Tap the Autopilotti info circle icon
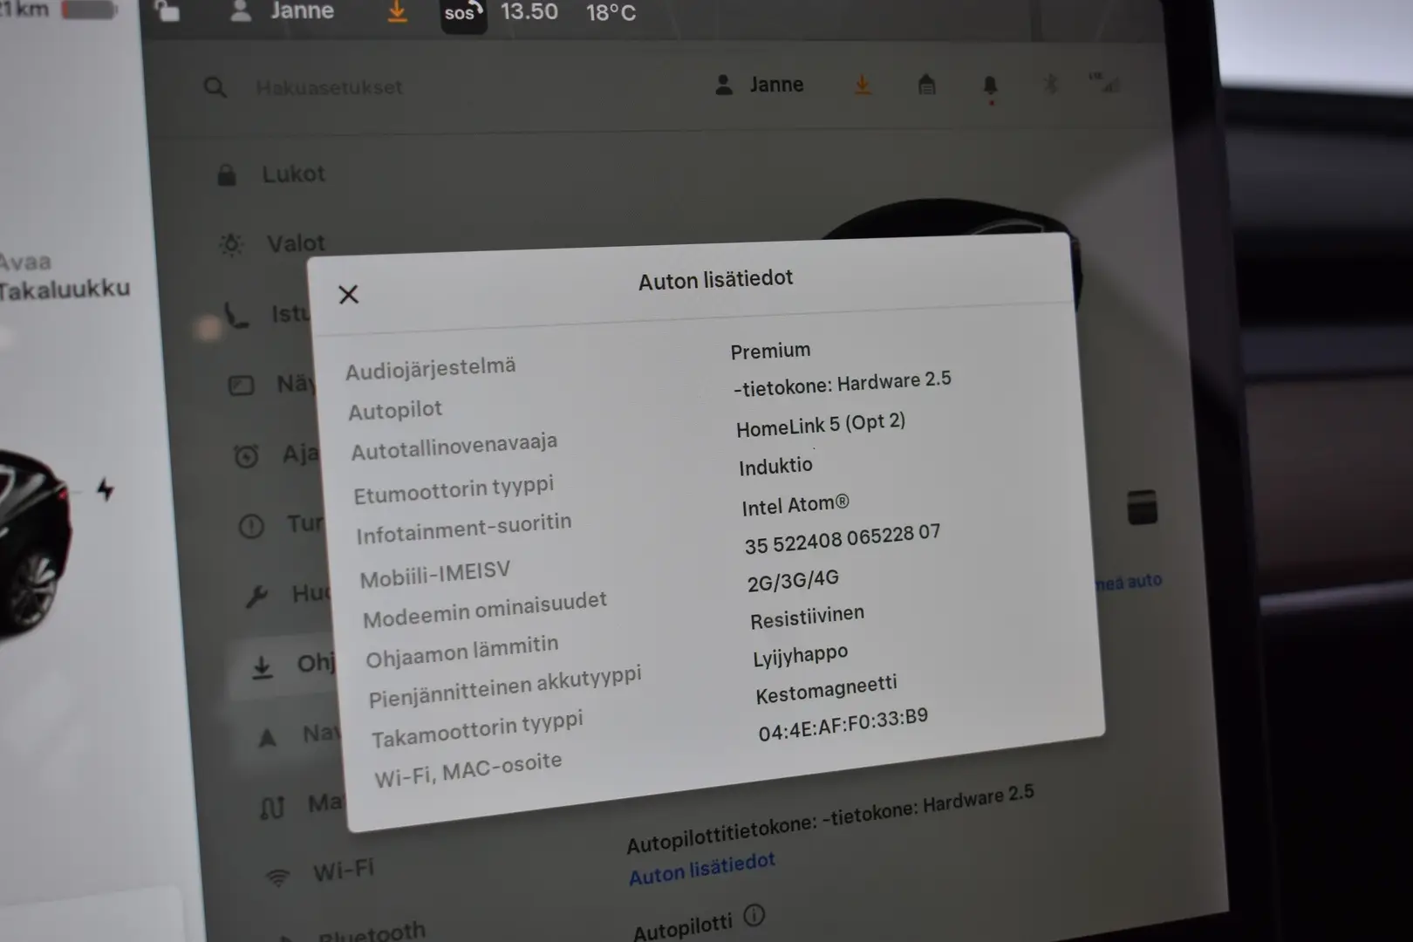The image size is (1413, 942). coord(754,915)
